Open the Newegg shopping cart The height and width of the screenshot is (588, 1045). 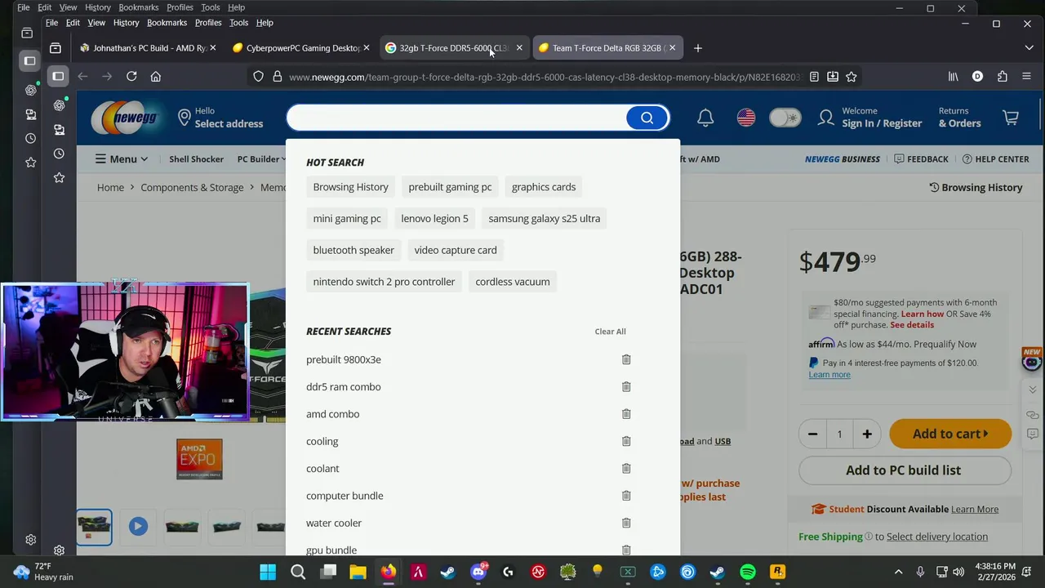(1011, 118)
